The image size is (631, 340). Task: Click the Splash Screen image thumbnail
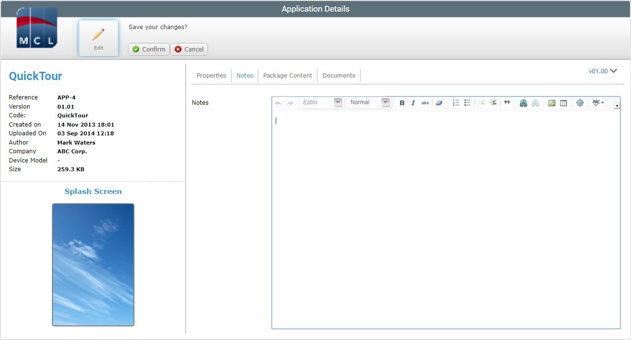click(93, 264)
